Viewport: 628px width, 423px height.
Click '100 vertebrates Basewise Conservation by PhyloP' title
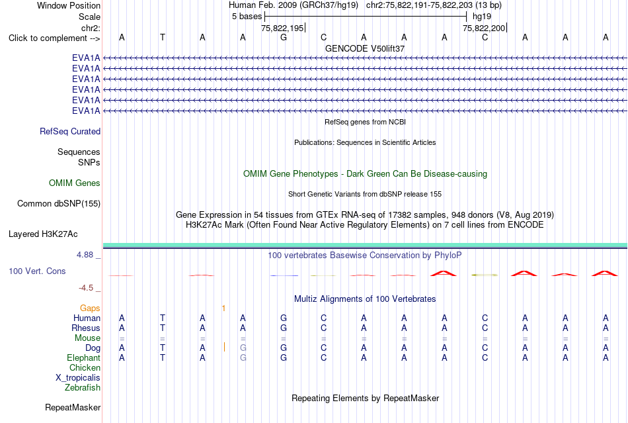click(x=365, y=256)
